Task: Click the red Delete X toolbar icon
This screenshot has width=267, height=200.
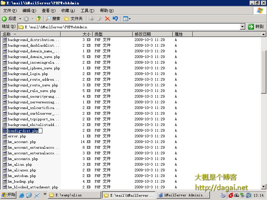Action: click(x=107, y=19)
